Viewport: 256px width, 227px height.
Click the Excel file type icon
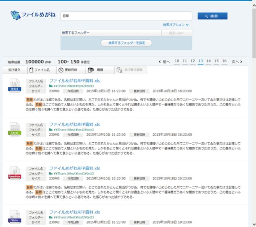tap(15, 129)
